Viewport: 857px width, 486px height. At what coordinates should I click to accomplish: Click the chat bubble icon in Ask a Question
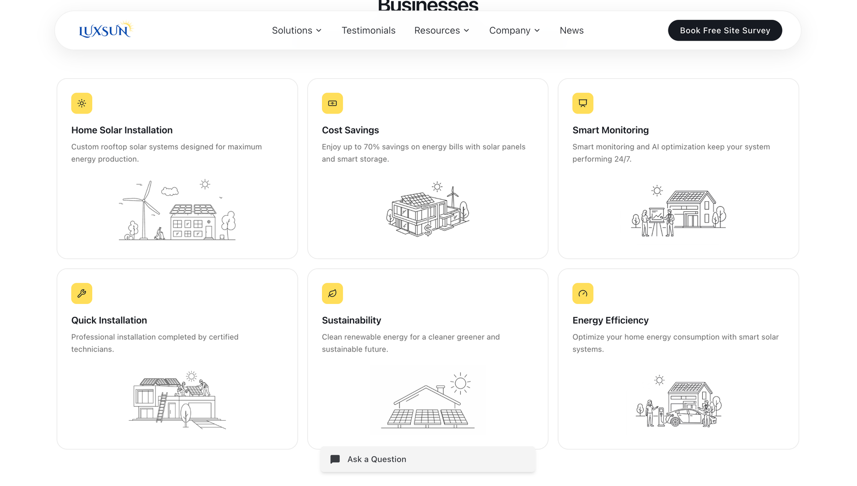click(x=335, y=459)
